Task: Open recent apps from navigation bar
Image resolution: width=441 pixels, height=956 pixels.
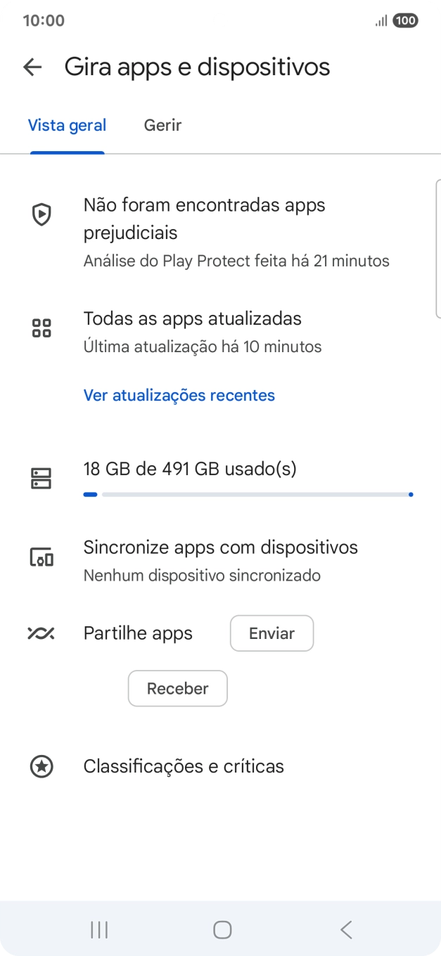Action: pyautogui.click(x=99, y=930)
